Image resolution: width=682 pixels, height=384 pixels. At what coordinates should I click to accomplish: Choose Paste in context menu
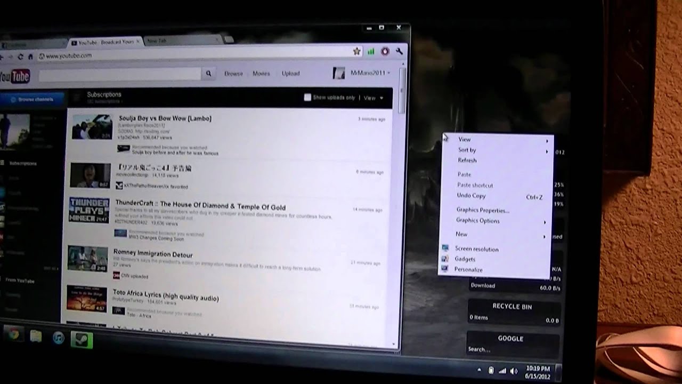click(464, 174)
